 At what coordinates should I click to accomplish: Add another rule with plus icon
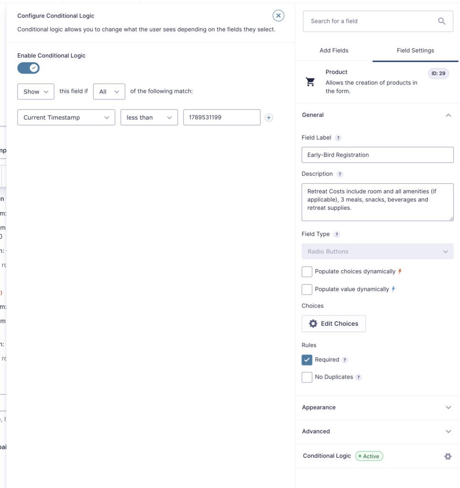[x=269, y=118]
